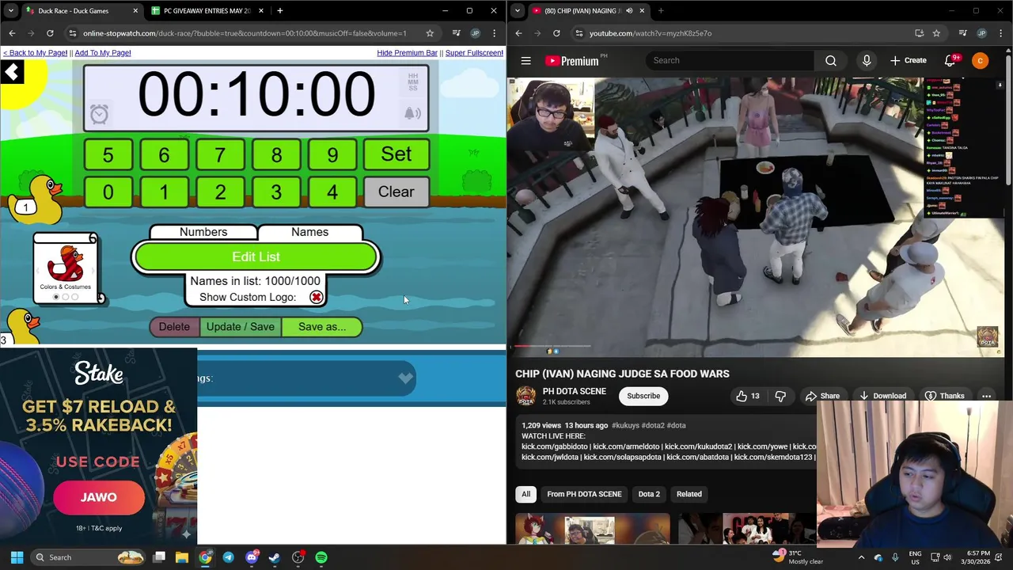Click Update / Save button

[241, 327]
